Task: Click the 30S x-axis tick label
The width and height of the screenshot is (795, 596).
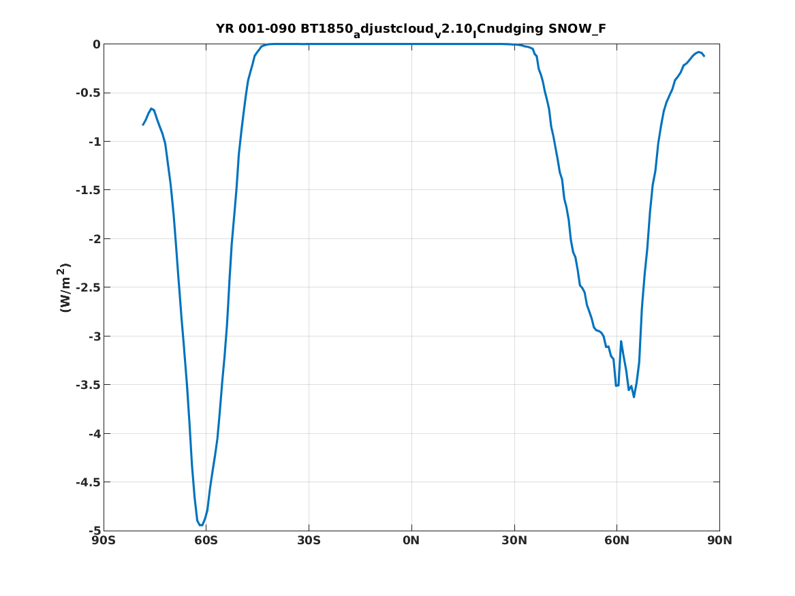Action: pos(309,541)
